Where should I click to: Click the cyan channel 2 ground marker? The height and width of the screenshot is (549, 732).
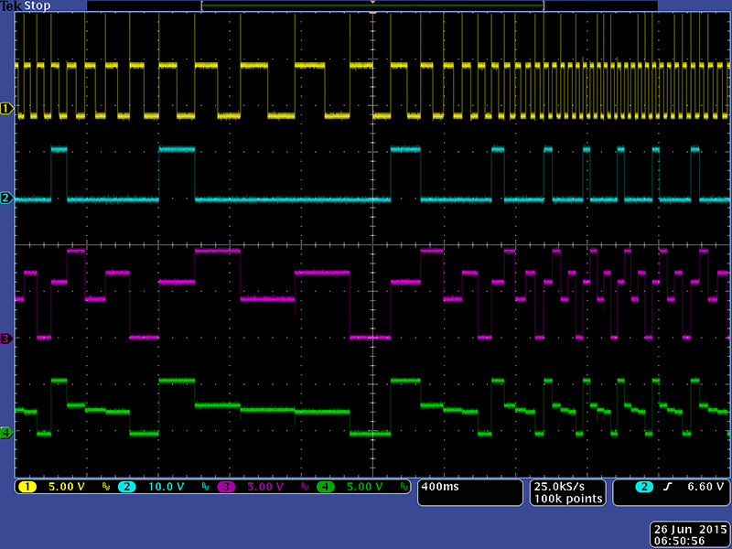(5, 199)
